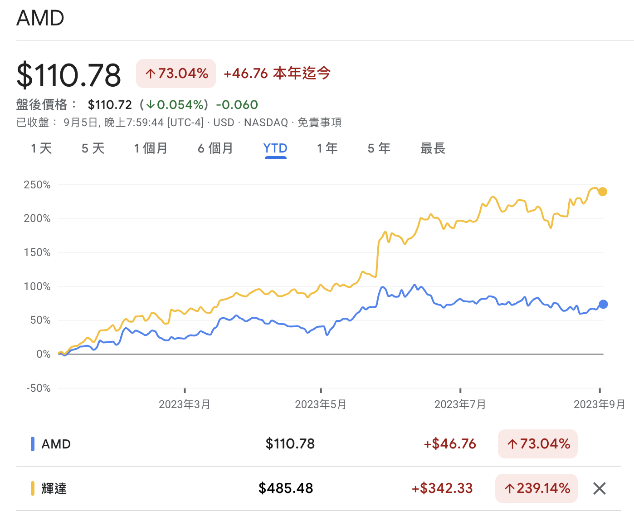
Task: Switch to the 1 個月 range tab
Action: pos(151,148)
